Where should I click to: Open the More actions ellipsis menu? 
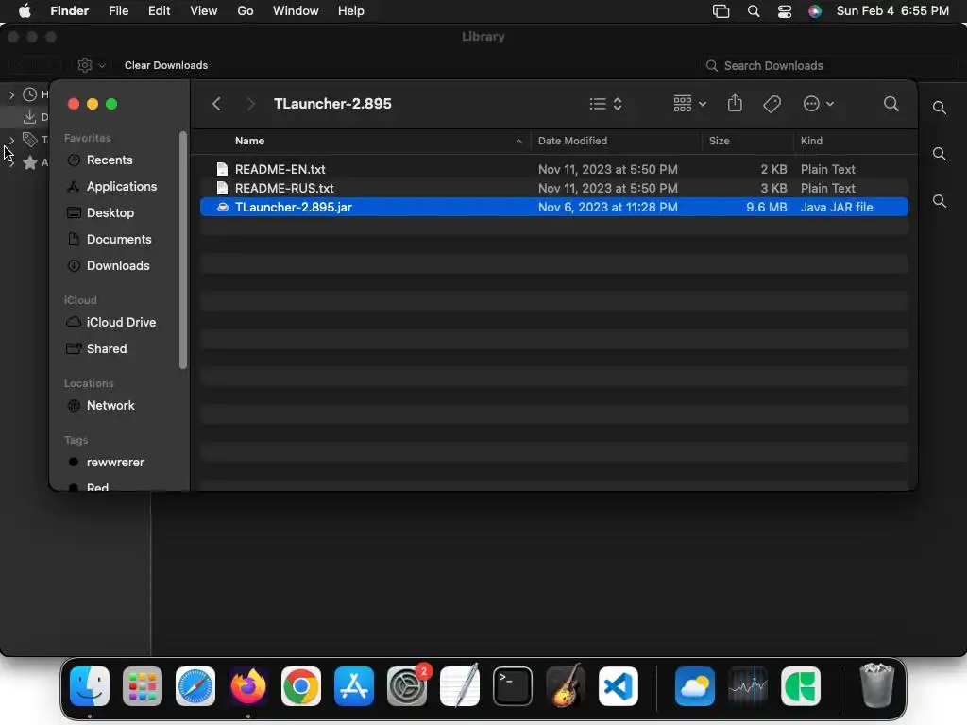[x=819, y=104]
